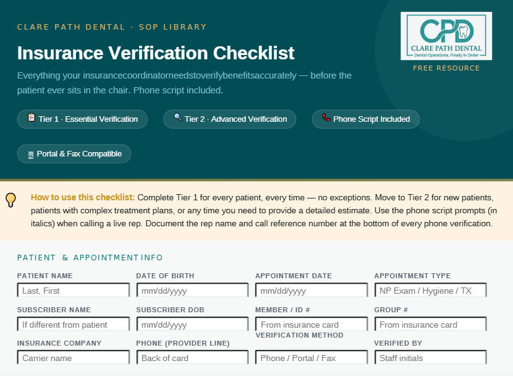This screenshot has height=379, width=513.
Task: Select the Tier 2 Advanced Verification pill
Action: [230, 119]
